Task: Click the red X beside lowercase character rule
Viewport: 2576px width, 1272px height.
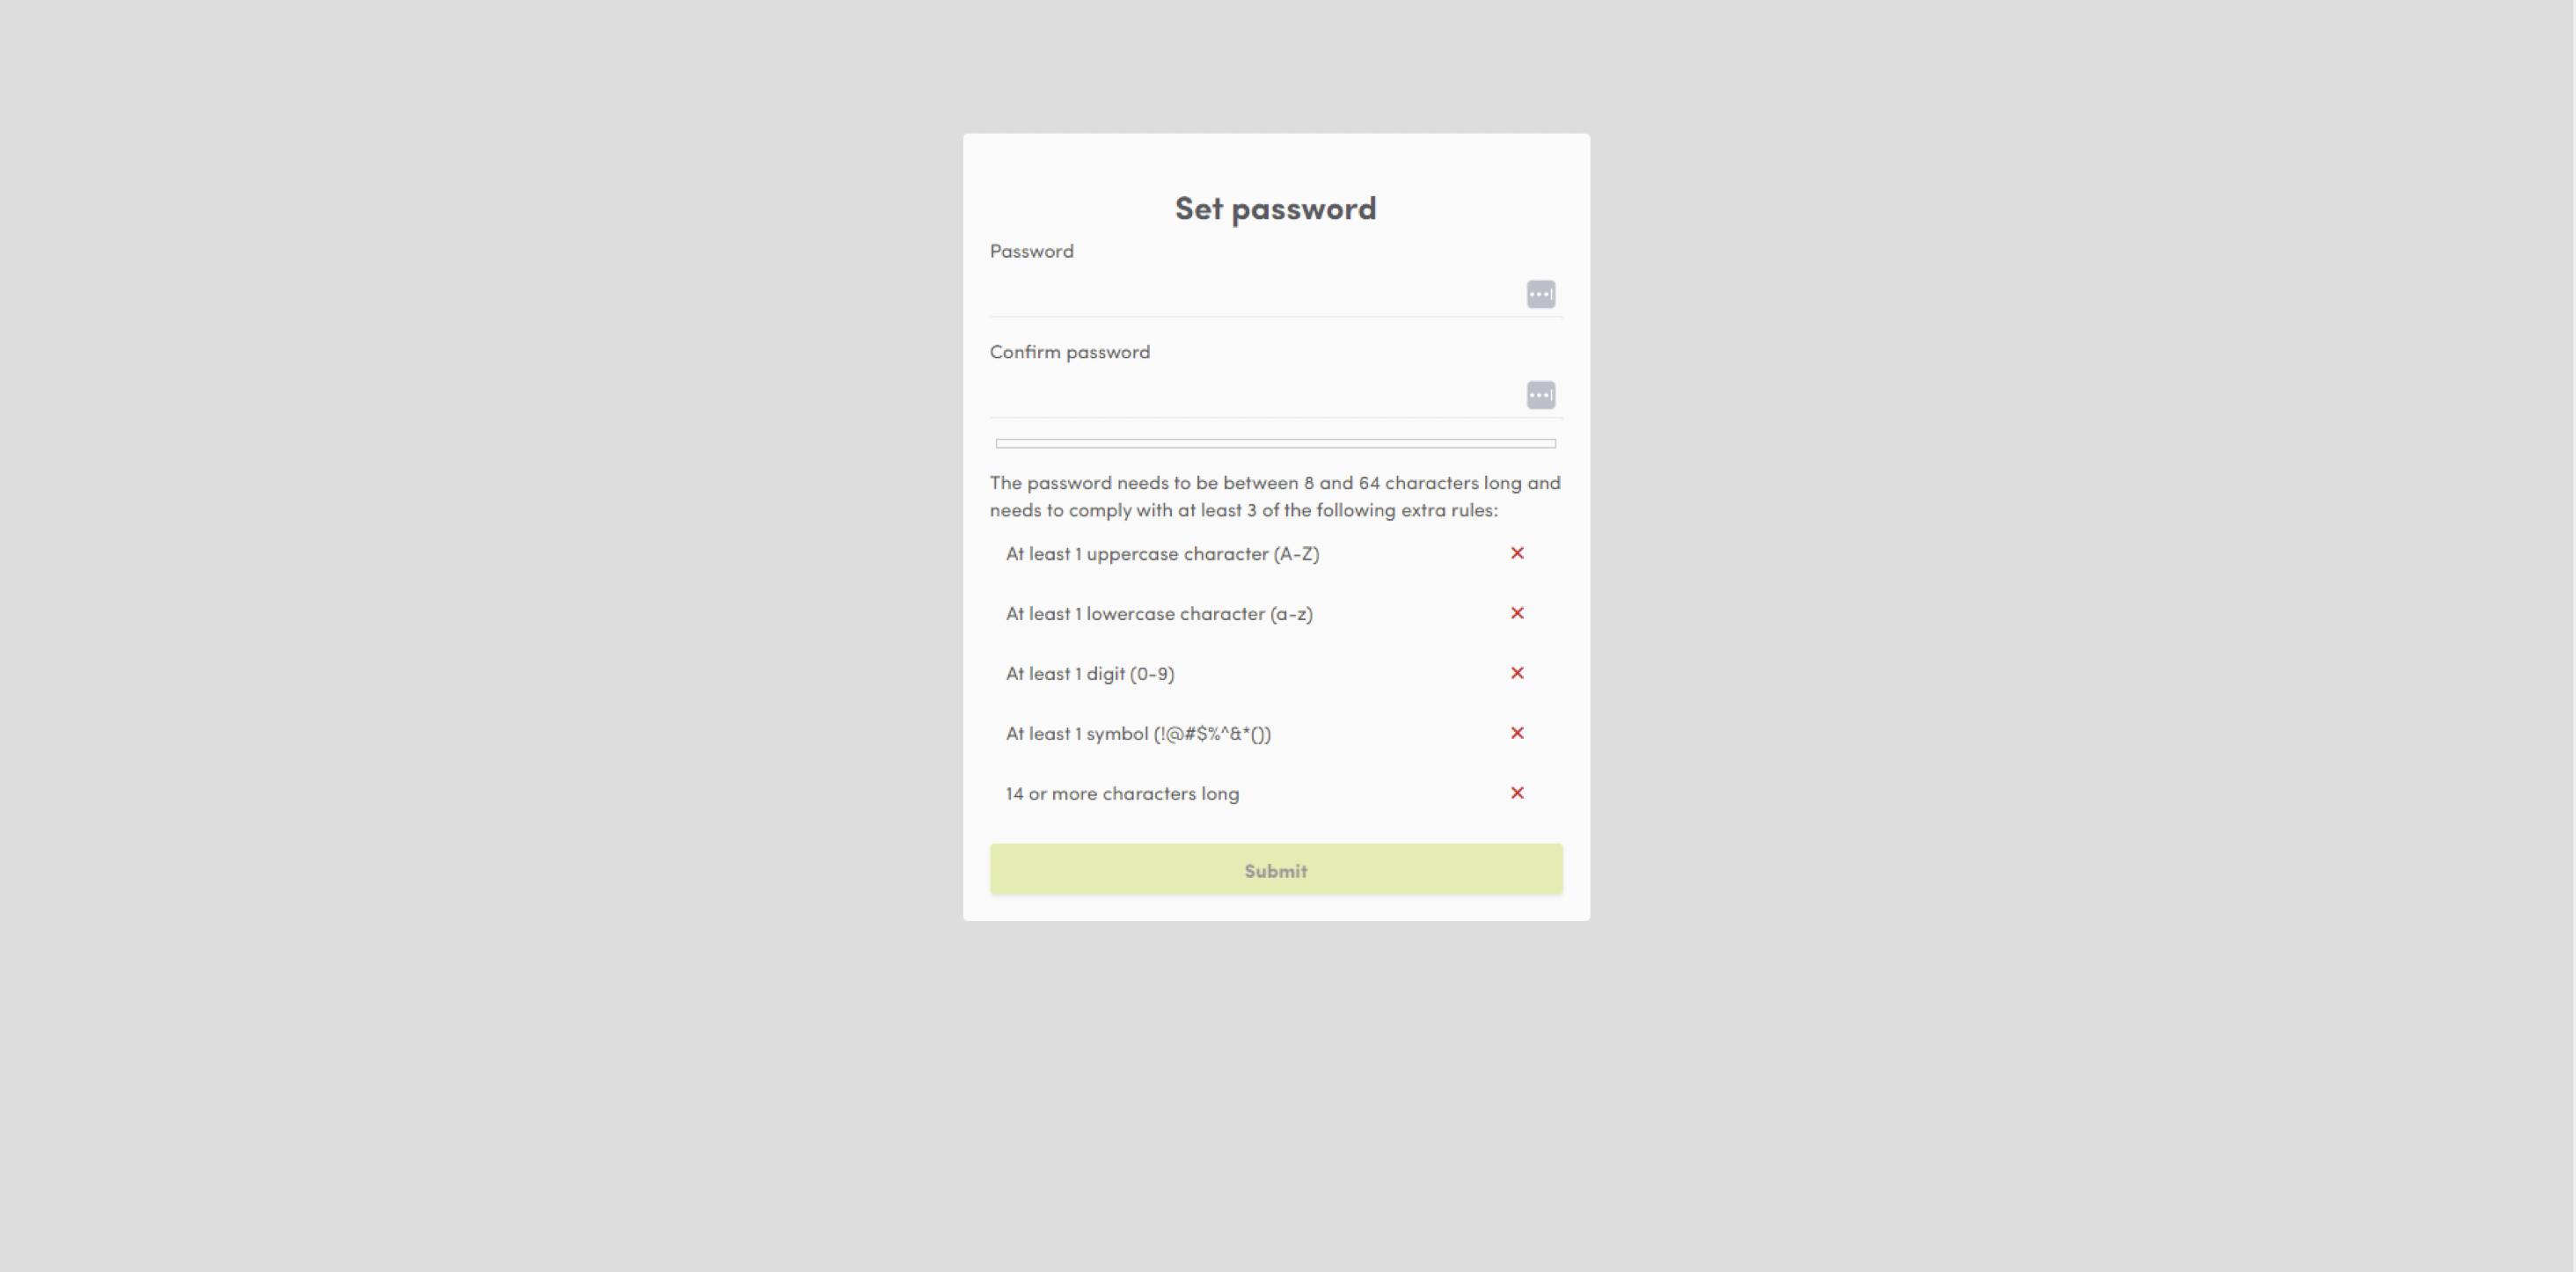Action: (x=1517, y=613)
